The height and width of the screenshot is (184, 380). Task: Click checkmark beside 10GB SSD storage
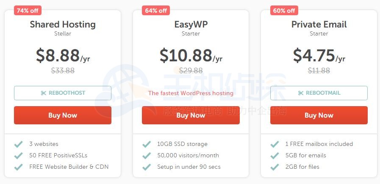point(147,144)
